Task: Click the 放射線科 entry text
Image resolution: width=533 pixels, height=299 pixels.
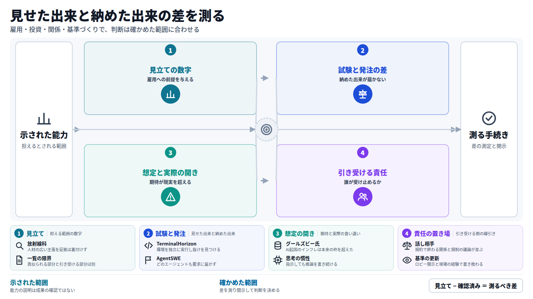Action: click(37, 244)
